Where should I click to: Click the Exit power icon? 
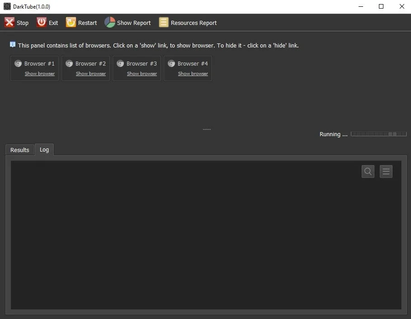pyautogui.click(x=42, y=22)
